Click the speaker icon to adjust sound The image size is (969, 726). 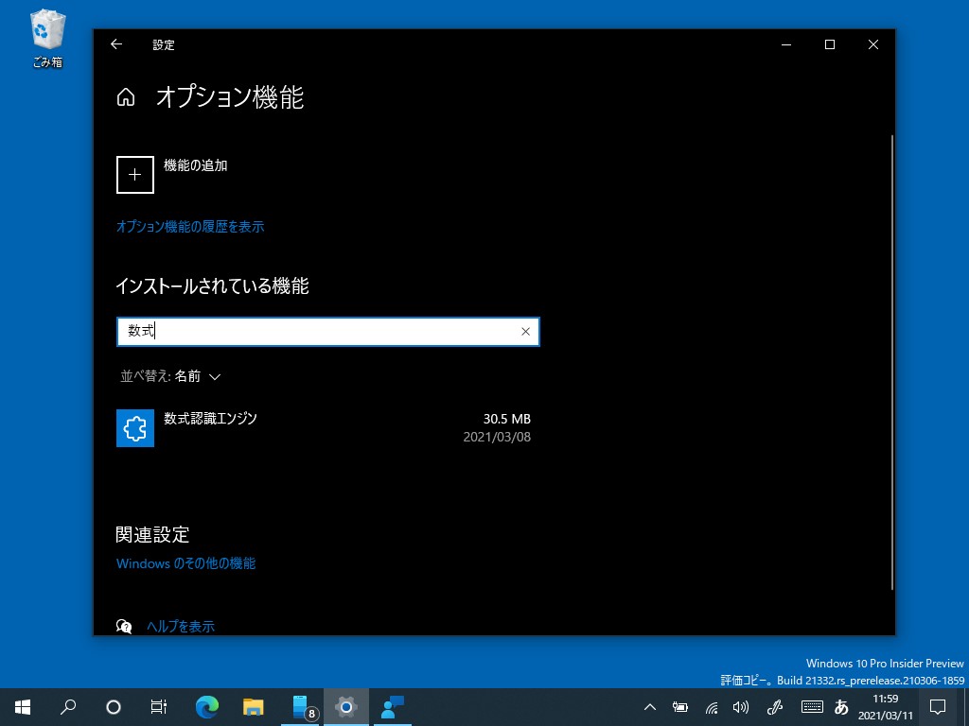pos(741,706)
